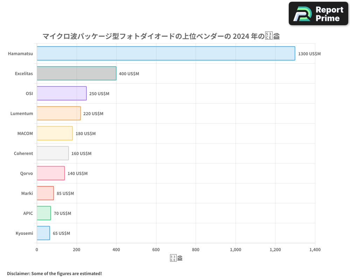Click the Kyosemi axis label
Image resolution: width=350 pixels, height=280 pixels.
point(24,233)
